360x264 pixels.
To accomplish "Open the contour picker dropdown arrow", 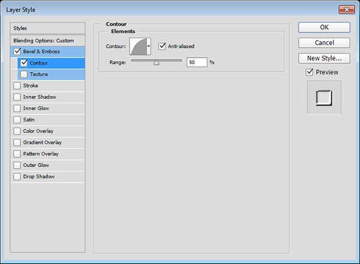I will coord(149,47).
